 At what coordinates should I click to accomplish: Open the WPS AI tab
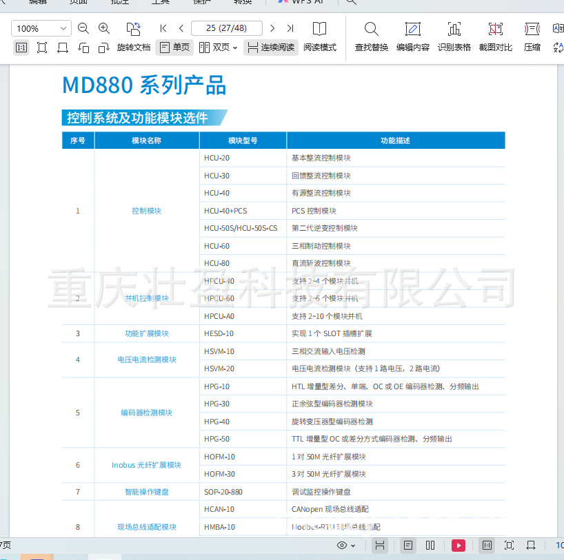(x=301, y=2)
